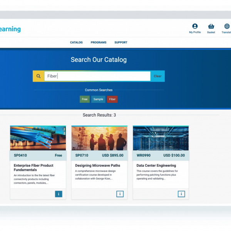
Task: Open the PROGRAMS menu
Action: (99, 42)
